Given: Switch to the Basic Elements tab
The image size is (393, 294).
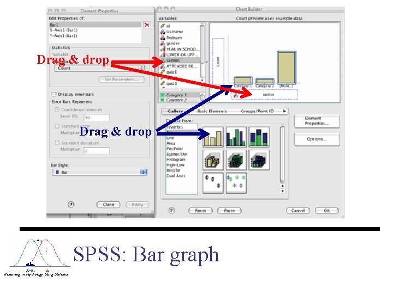Looking at the screenshot, I should (212, 111).
